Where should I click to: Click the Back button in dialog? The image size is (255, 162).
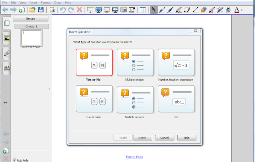[123, 138]
